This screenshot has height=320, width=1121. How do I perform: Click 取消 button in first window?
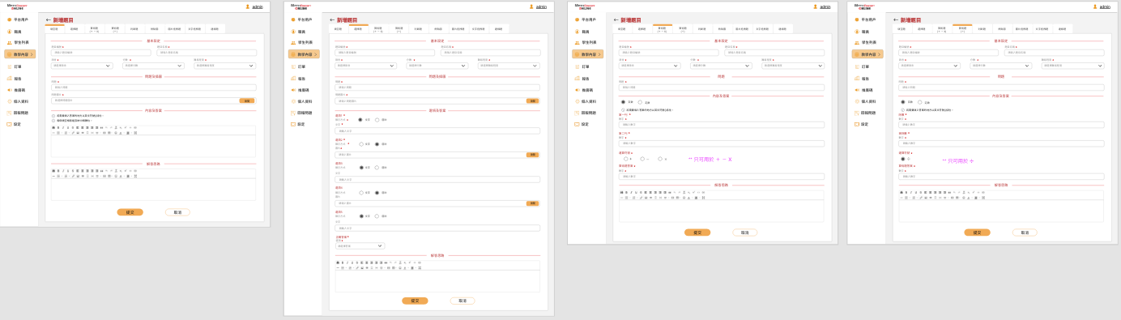tap(177, 212)
